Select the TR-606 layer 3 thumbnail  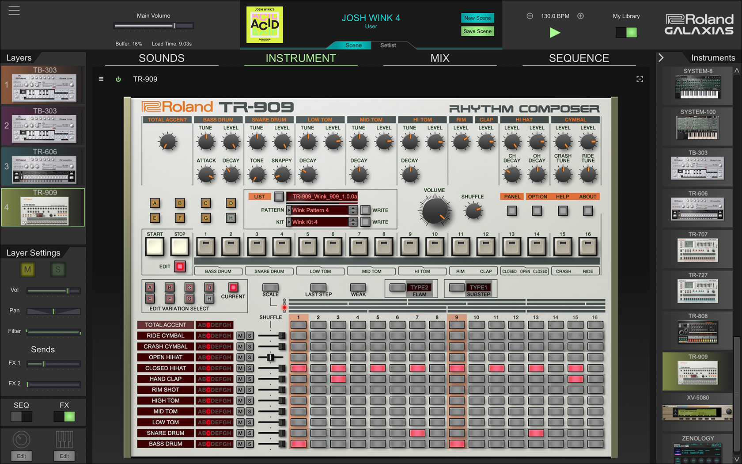coord(43,166)
